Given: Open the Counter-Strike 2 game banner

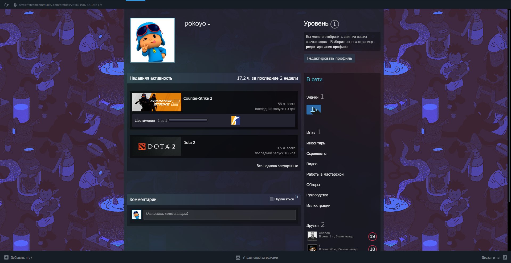Looking at the screenshot, I should tap(157, 102).
